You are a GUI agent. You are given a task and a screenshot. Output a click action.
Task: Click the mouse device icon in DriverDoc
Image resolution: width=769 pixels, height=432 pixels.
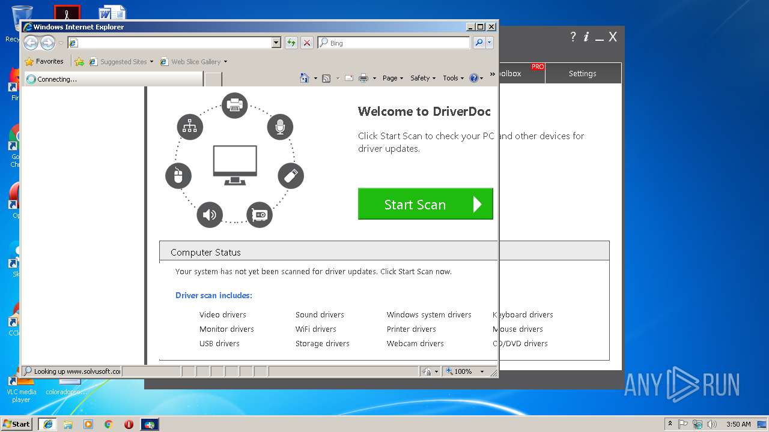pyautogui.click(x=178, y=176)
